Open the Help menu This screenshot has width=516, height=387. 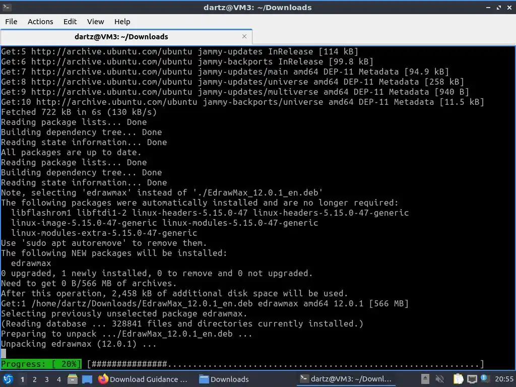(122, 21)
